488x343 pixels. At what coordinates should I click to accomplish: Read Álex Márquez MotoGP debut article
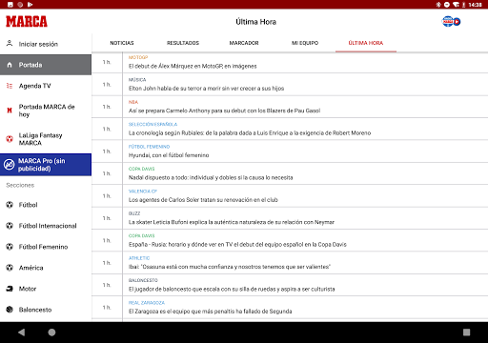click(x=193, y=66)
